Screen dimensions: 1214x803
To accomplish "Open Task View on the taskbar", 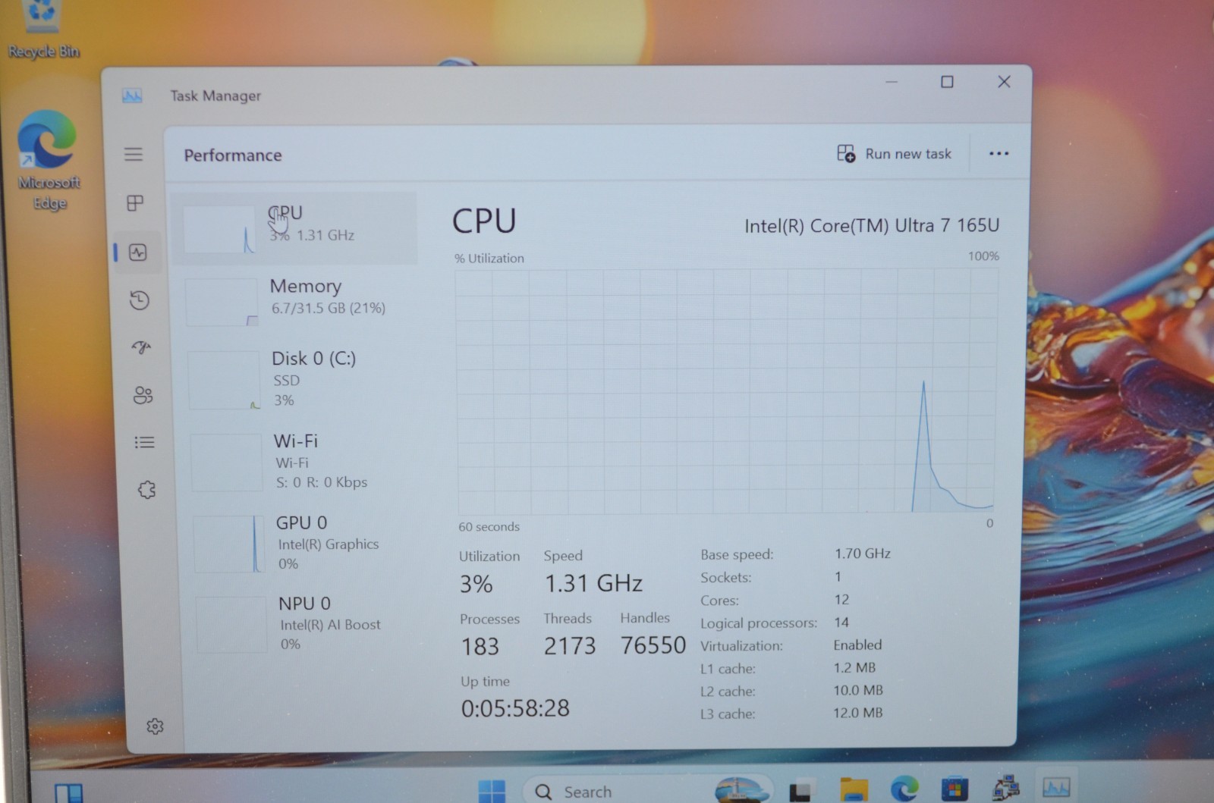I will tap(800, 792).
